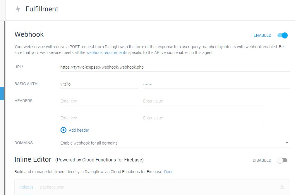Disable the Webhook toggle switch
The height and width of the screenshot is (195, 295).
283,35
